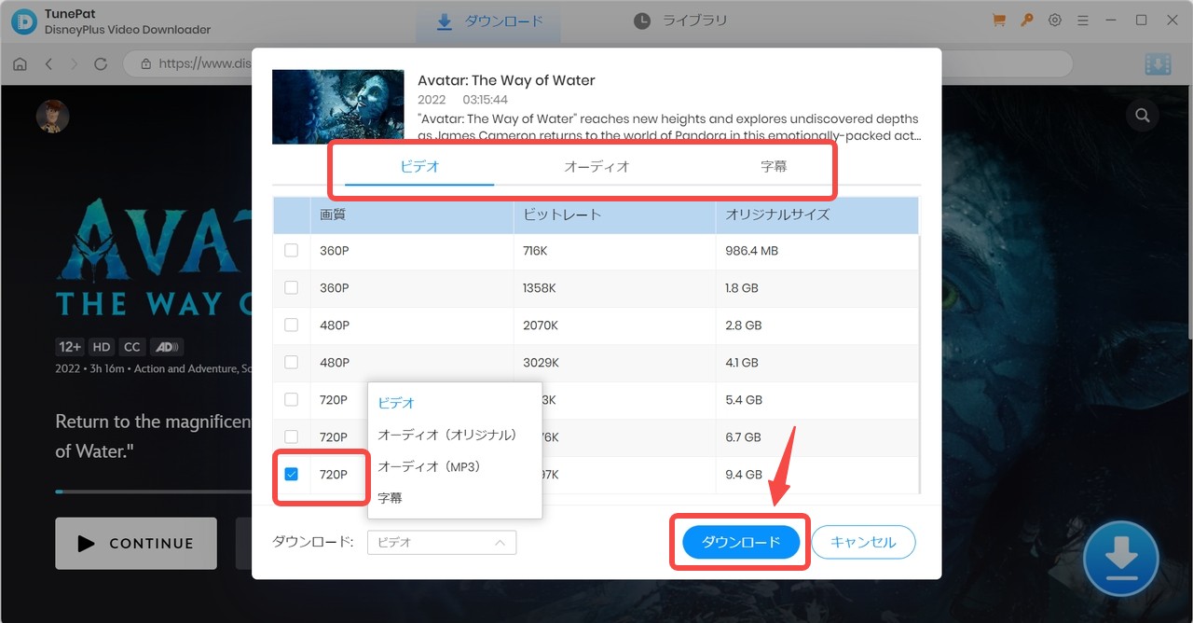1193x623 pixels.
Task: Tick the 480P 2070K row checkbox
Action: tap(291, 325)
